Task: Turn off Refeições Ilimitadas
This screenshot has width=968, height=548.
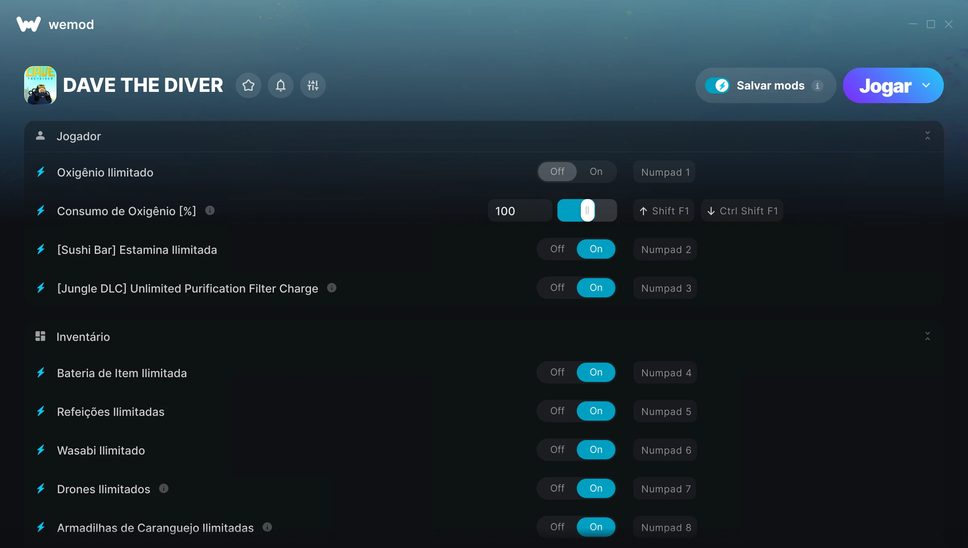Action: pos(557,411)
